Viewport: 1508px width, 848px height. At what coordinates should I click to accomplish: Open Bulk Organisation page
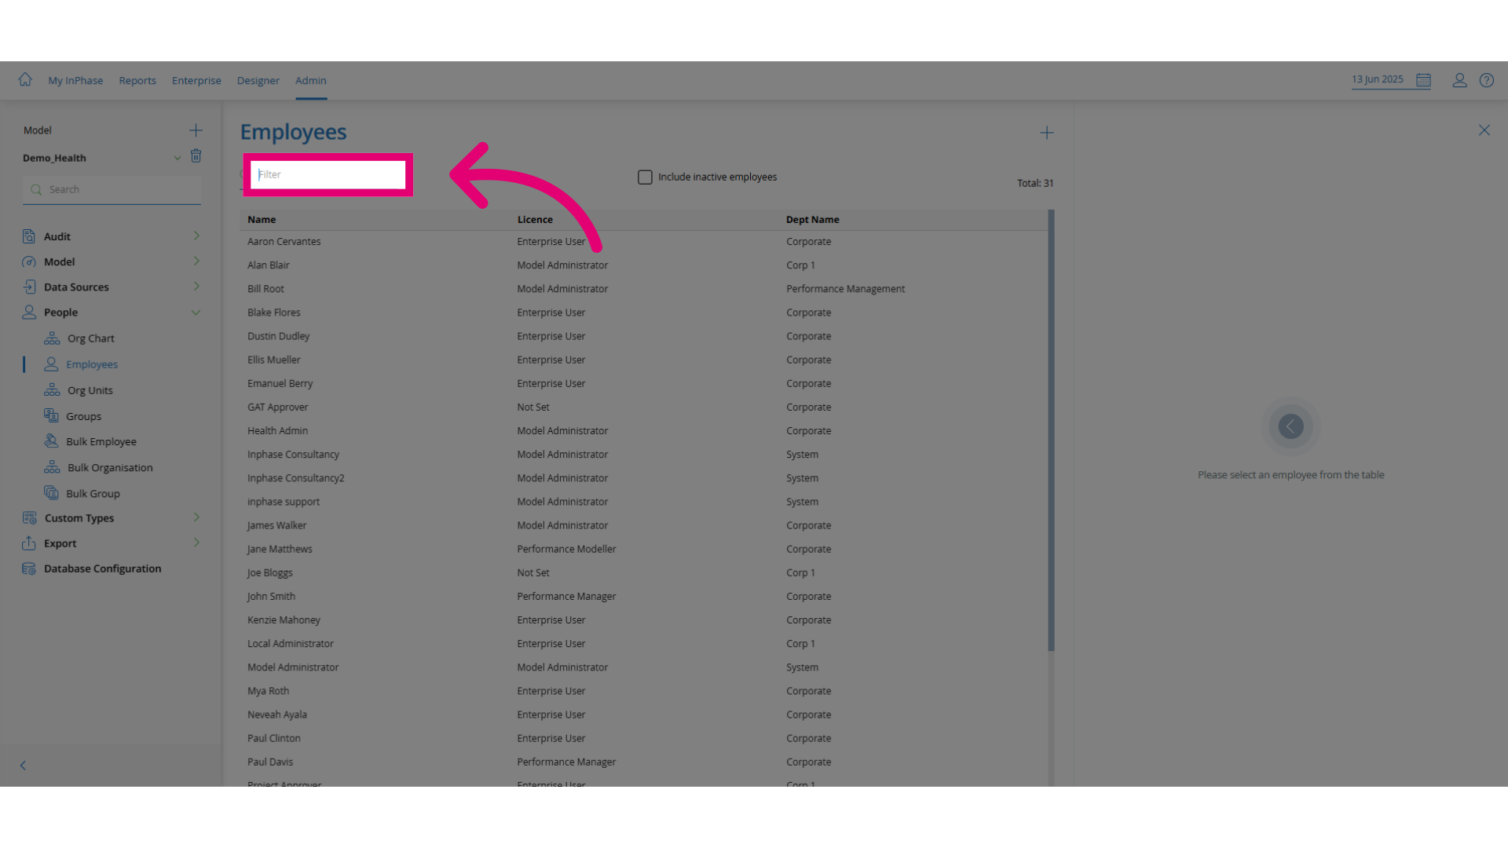110,467
